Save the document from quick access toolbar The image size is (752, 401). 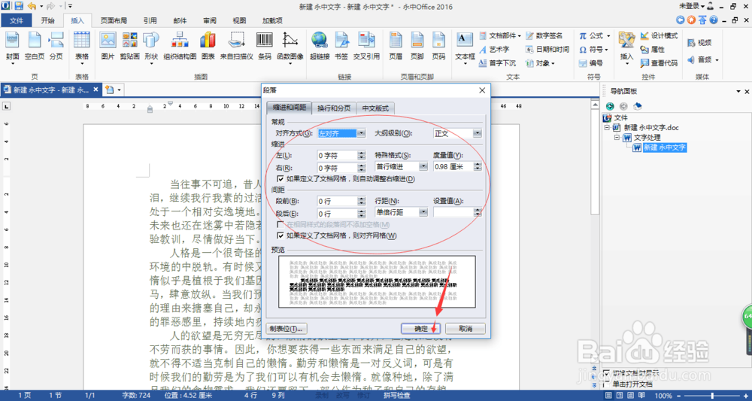pyautogui.click(x=20, y=6)
